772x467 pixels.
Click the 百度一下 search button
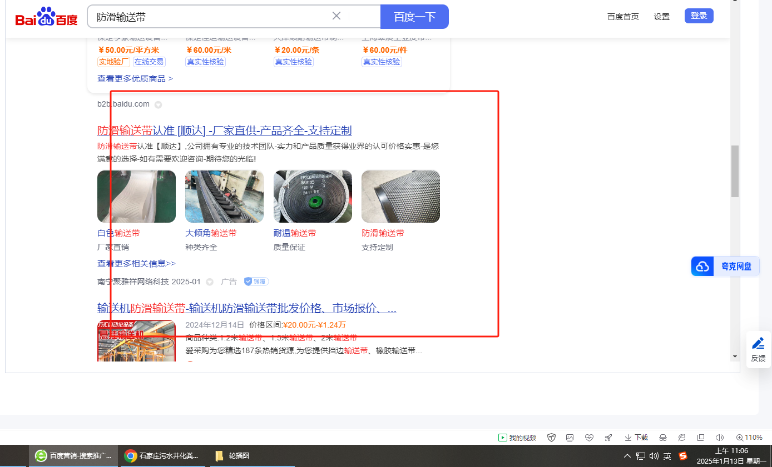pos(414,17)
